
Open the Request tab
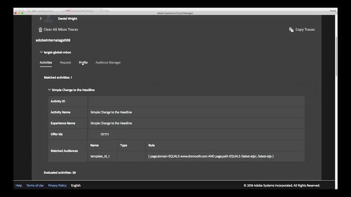66,62
